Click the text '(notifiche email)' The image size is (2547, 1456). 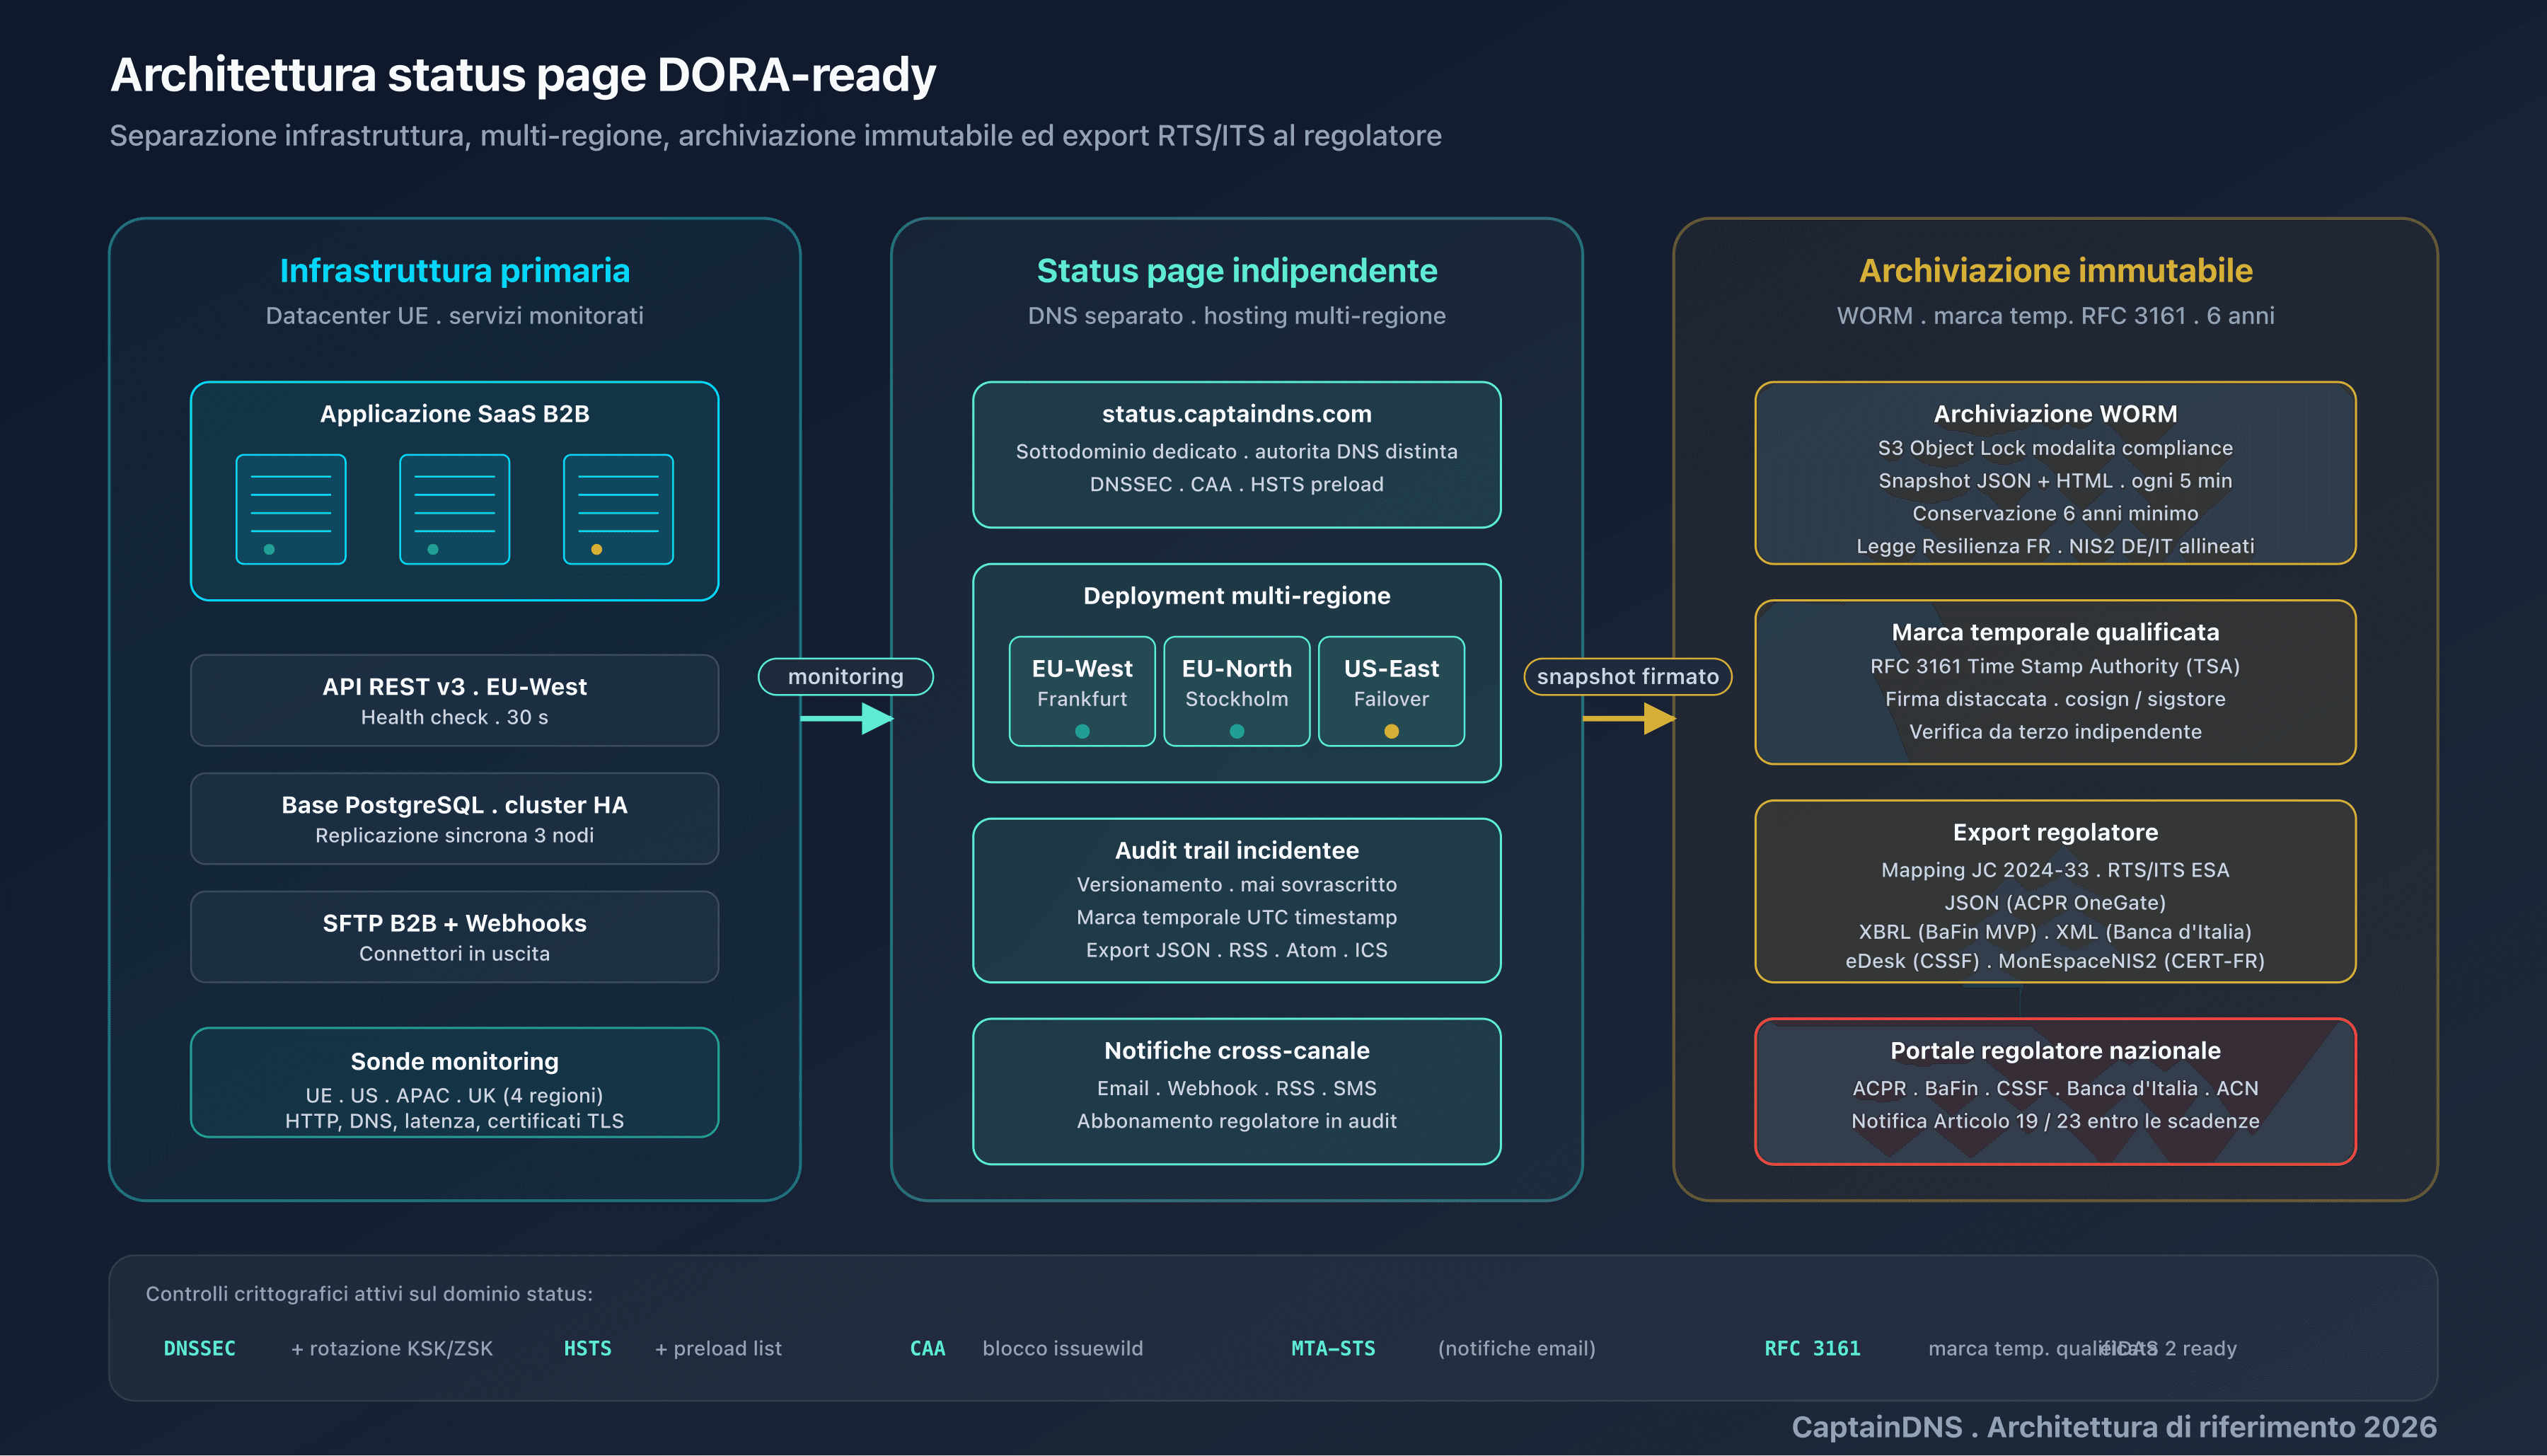(x=1516, y=1348)
